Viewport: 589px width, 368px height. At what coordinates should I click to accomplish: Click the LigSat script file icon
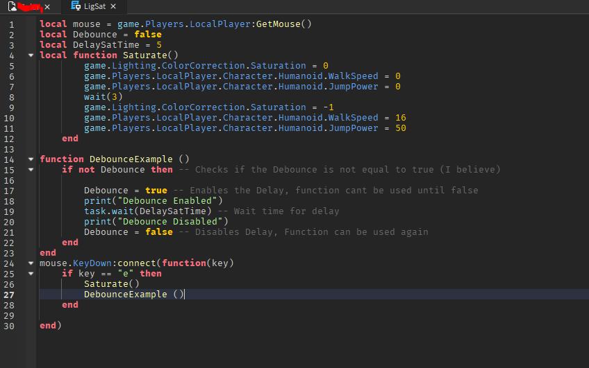76,6
